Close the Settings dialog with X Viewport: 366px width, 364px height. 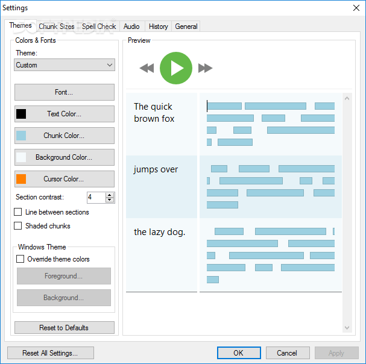[356, 8]
